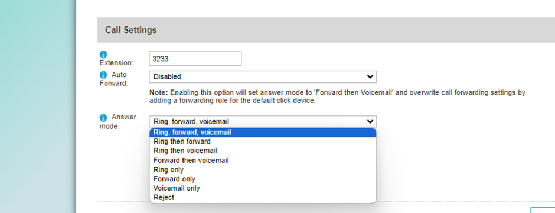Choose 'Ring then voicemail' option
The height and width of the screenshot is (213, 555).
(263, 151)
